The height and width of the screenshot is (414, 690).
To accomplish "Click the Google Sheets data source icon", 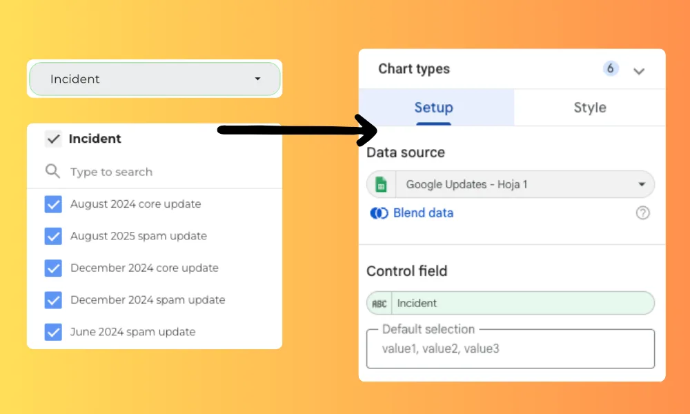I will (x=380, y=185).
